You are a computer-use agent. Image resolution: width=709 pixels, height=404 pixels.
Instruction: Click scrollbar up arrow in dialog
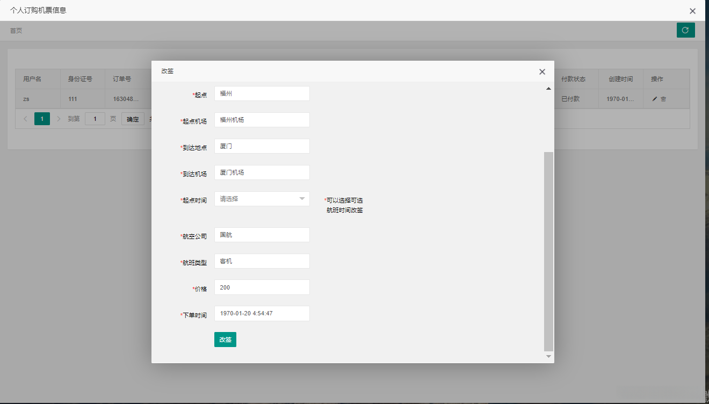(548, 88)
